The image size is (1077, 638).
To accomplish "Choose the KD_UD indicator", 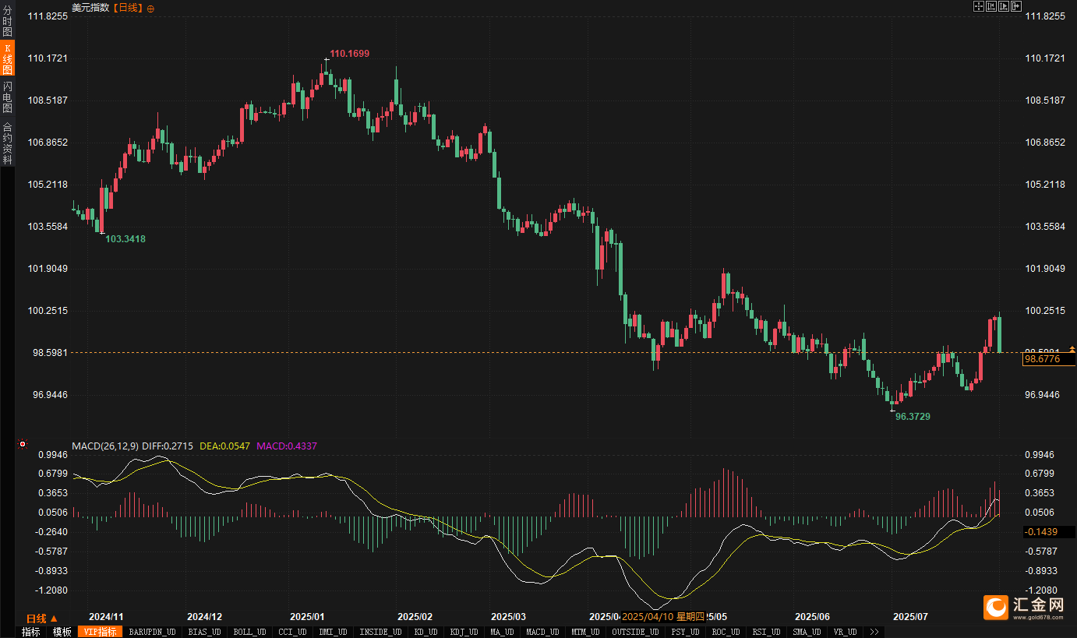I will (x=426, y=632).
